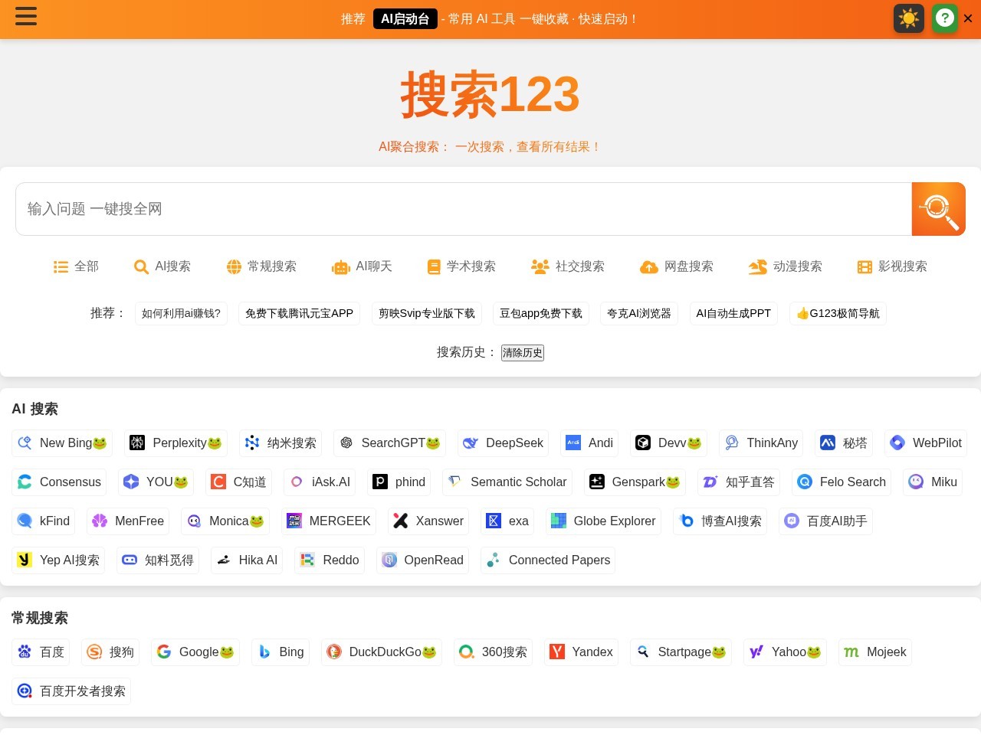Screen dimensions: 981x735
Task: Click the phind icon
Action: [380, 482]
